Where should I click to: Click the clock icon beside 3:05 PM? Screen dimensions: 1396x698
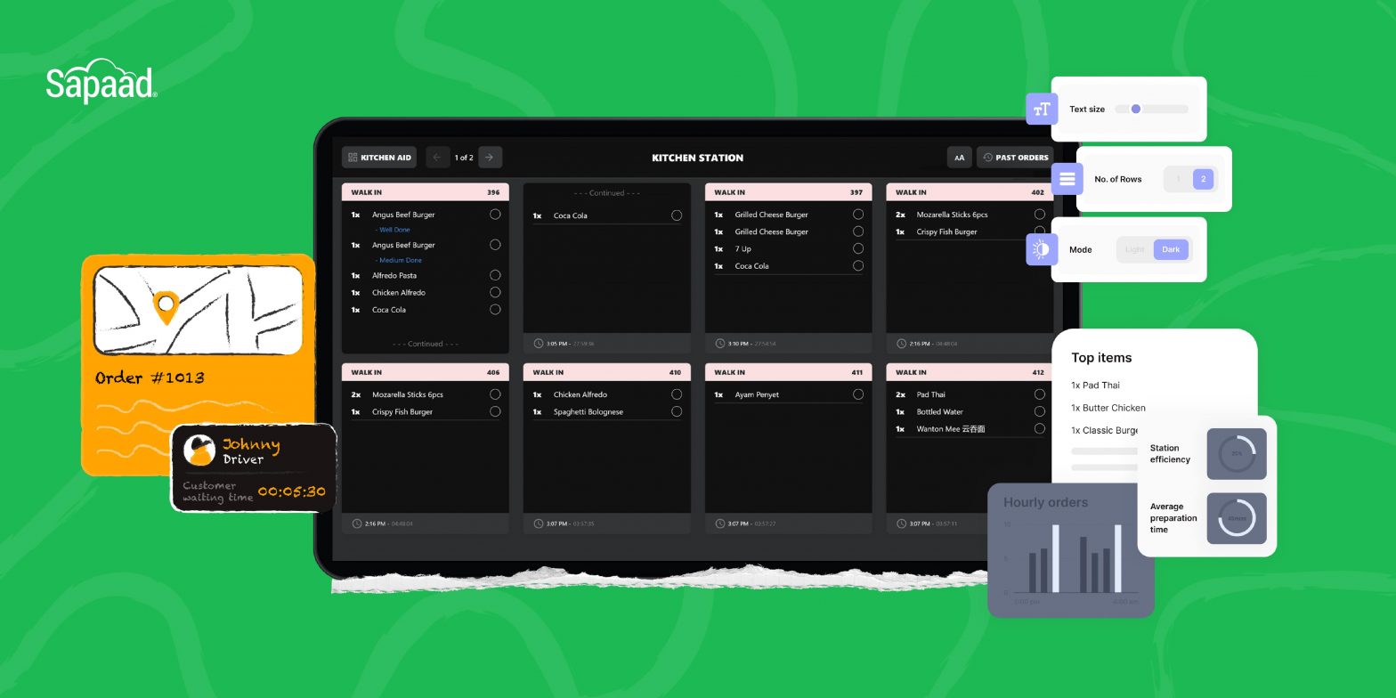click(x=538, y=344)
